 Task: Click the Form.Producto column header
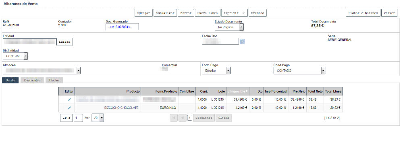pos(159,91)
